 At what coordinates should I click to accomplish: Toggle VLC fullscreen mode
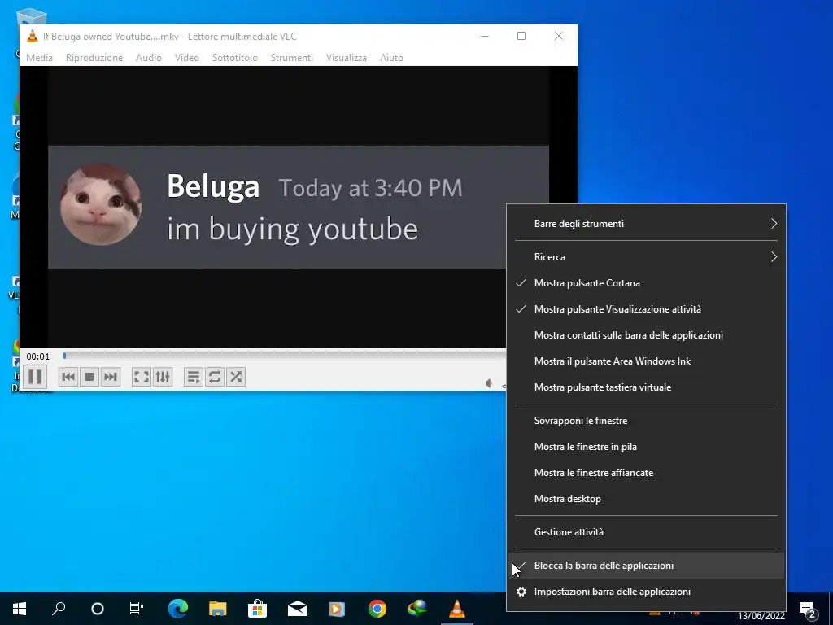(142, 377)
